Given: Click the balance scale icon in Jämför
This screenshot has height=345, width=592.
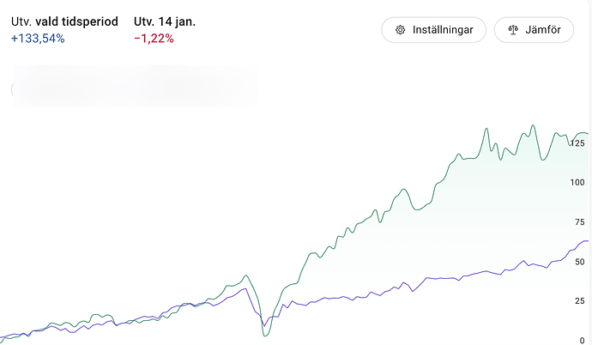Looking at the screenshot, I should (514, 30).
